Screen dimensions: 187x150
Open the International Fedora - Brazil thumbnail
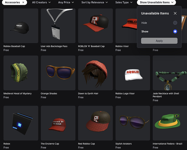click(170, 123)
